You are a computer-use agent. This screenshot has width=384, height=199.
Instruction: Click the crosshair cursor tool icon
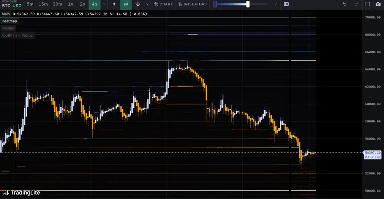click(138, 4)
